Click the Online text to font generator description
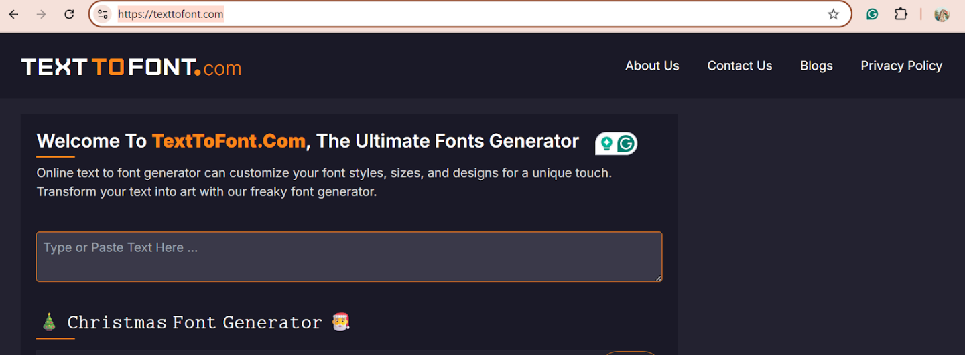The width and height of the screenshot is (965, 355). (324, 183)
